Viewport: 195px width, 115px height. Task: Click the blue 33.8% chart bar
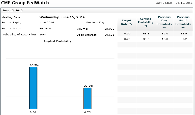(87, 98)
